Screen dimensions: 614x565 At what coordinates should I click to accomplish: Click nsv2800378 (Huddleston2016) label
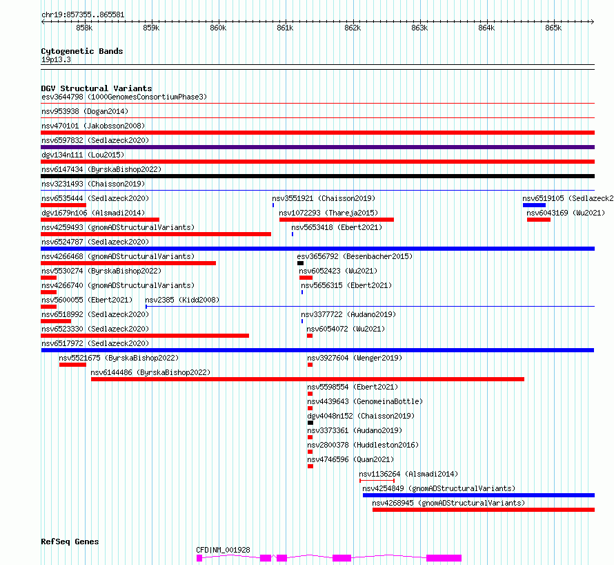coord(363,445)
